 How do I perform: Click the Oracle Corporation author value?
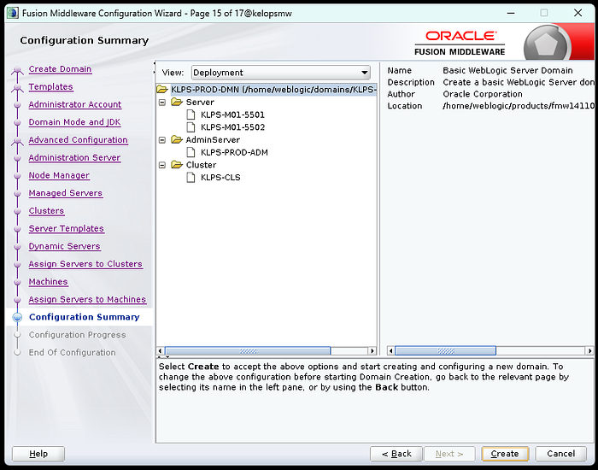[483, 94]
